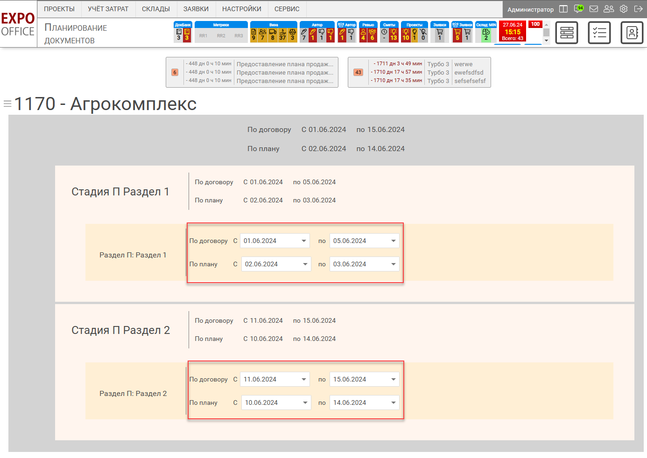Viewport: 647px width, 458px height.
Task: Open the checklist tasks icon button
Action: tap(599, 33)
